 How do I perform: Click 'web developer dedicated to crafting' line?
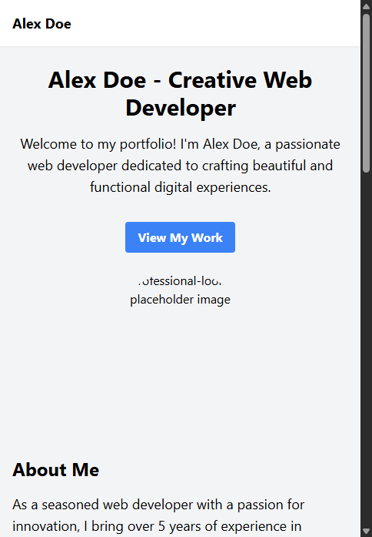coord(138,166)
